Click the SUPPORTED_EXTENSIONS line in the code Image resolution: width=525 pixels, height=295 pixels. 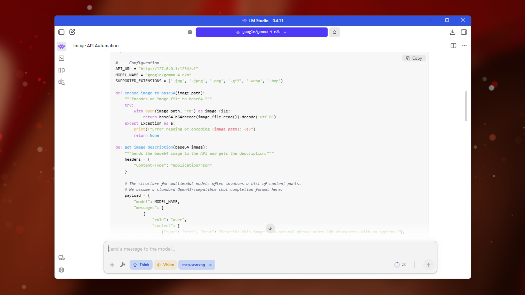[199, 81]
